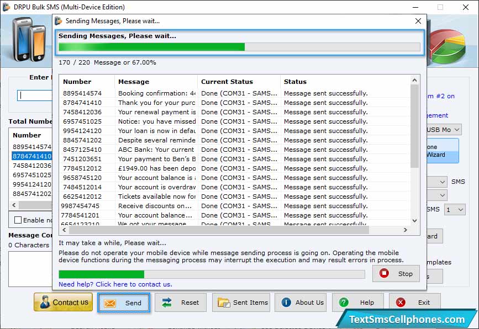The image size is (479, 329).
Task: Click the Help button
Action: click(358, 303)
